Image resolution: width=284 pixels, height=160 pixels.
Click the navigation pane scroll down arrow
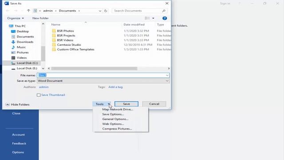click(43, 68)
